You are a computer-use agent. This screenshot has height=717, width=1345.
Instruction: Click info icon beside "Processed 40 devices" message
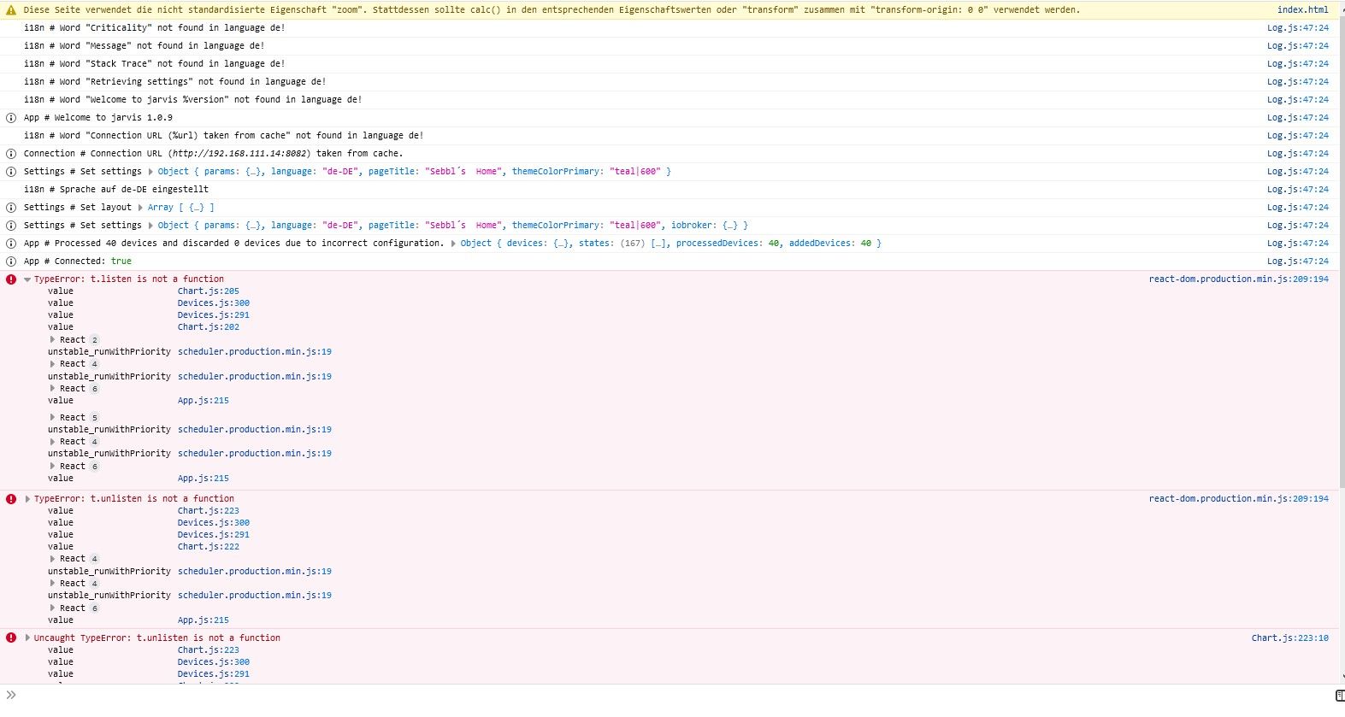pyautogui.click(x=11, y=244)
